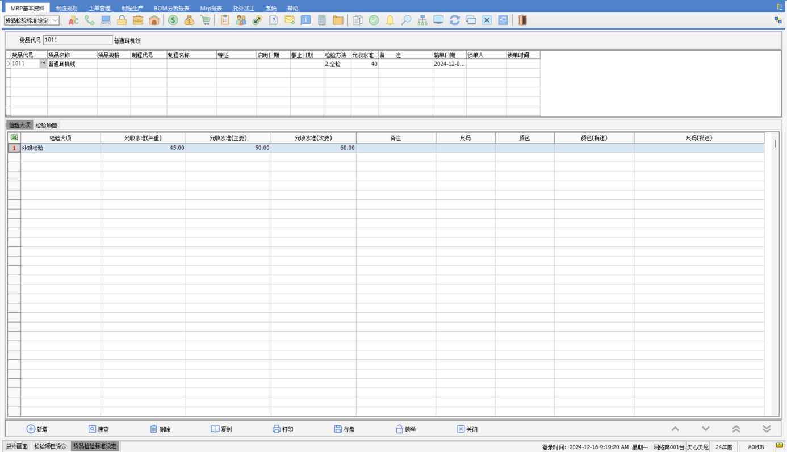The height and width of the screenshot is (452, 787).
Task: Click the calculator toolbar icon
Action: (x=322, y=20)
